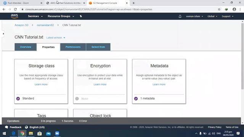Click the page vertical scrollbar

tap(242, 56)
